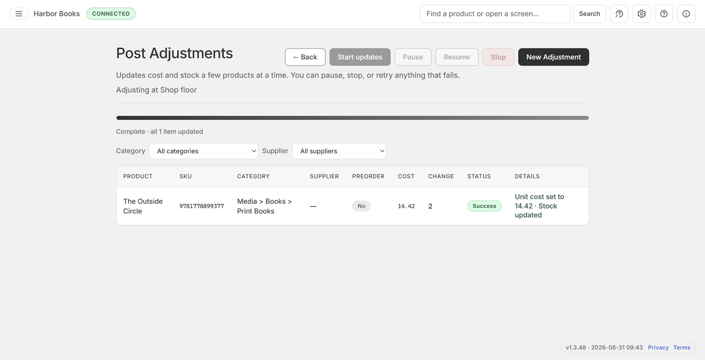Click the SKU column header
The height and width of the screenshot is (360, 705).
186,176
